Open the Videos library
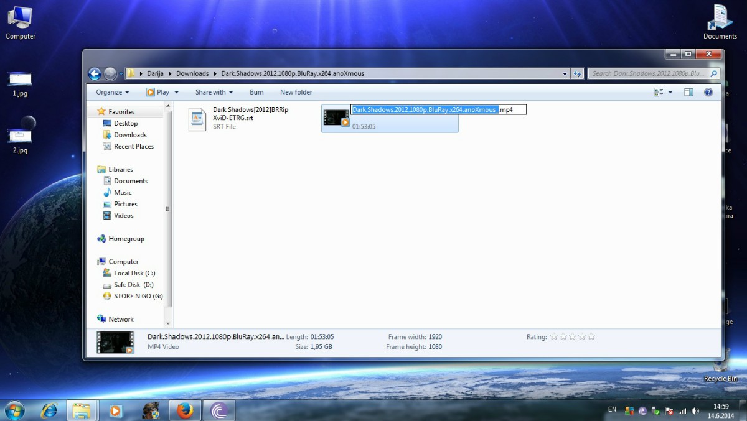Image resolution: width=747 pixels, height=421 pixels. [x=123, y=215]
